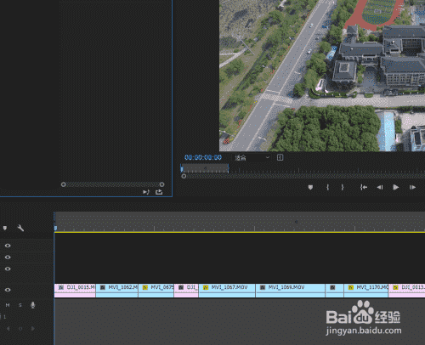Play the sequence in the program monitor
The height and width of the screenshot is (345, 425).
click(x=396, y=187)
